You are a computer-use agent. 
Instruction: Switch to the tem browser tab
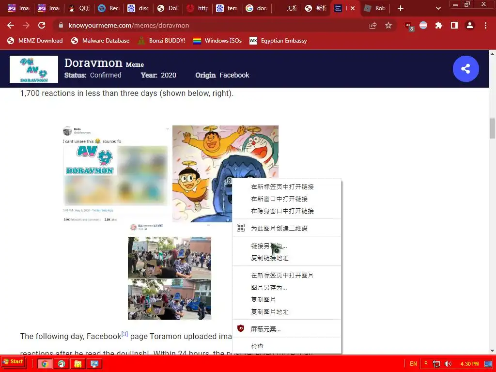click(x=228, y=8)
